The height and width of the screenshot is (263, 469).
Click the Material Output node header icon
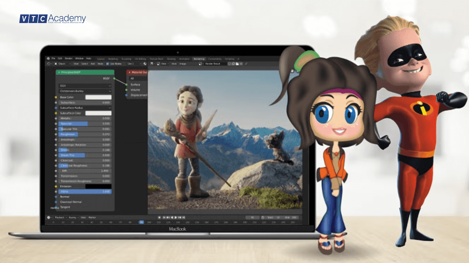tap(130, 72)
